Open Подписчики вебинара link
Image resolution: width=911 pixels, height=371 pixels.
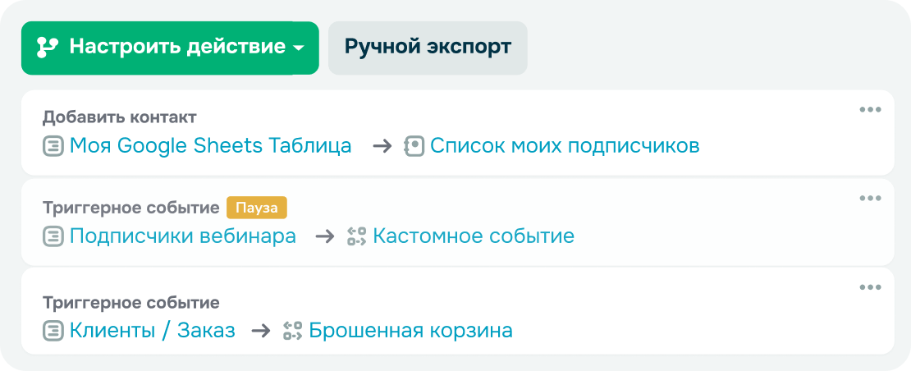[182, 236]
